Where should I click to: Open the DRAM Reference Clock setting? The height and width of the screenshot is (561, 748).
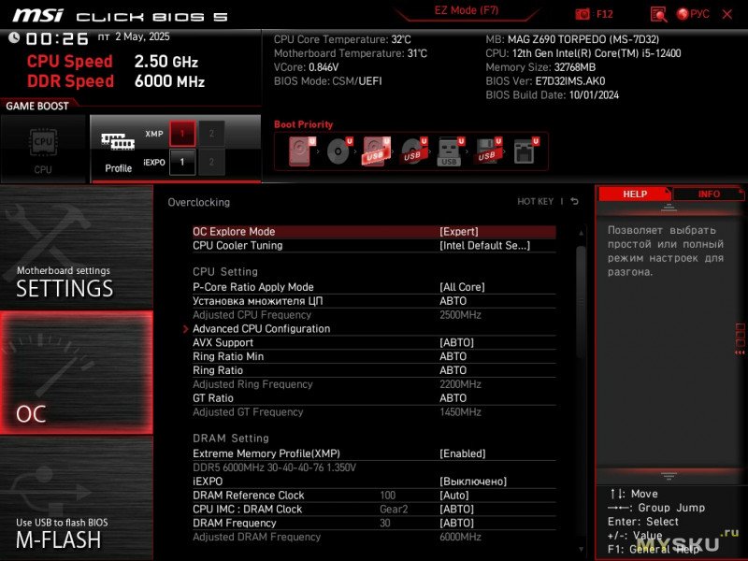pos(374,496)
